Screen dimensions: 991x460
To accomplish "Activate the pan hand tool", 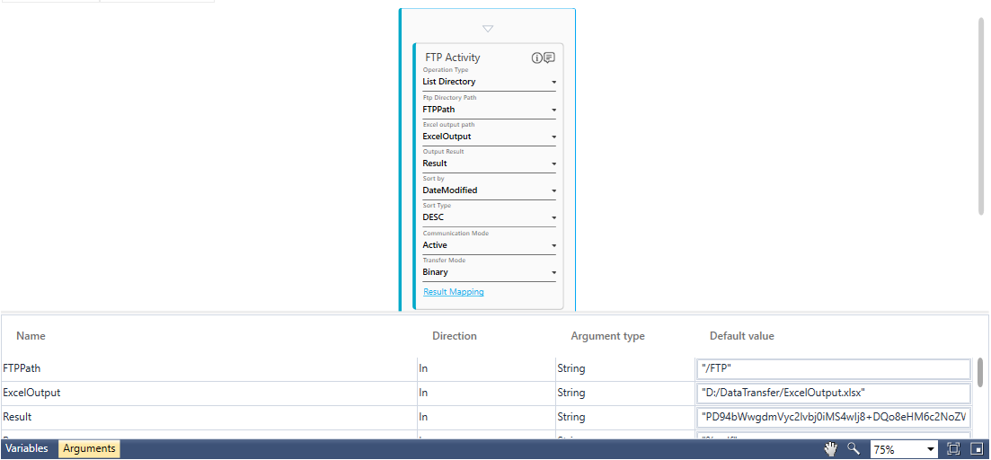I will (831, 448).
